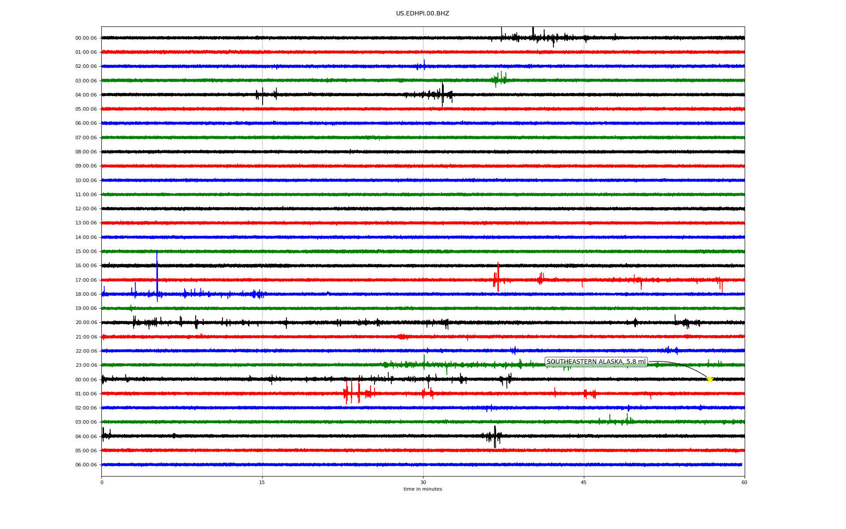Screen dimensions: 846x529
Task: Click the 17:00:06 time row label
Action: [86, 280]
